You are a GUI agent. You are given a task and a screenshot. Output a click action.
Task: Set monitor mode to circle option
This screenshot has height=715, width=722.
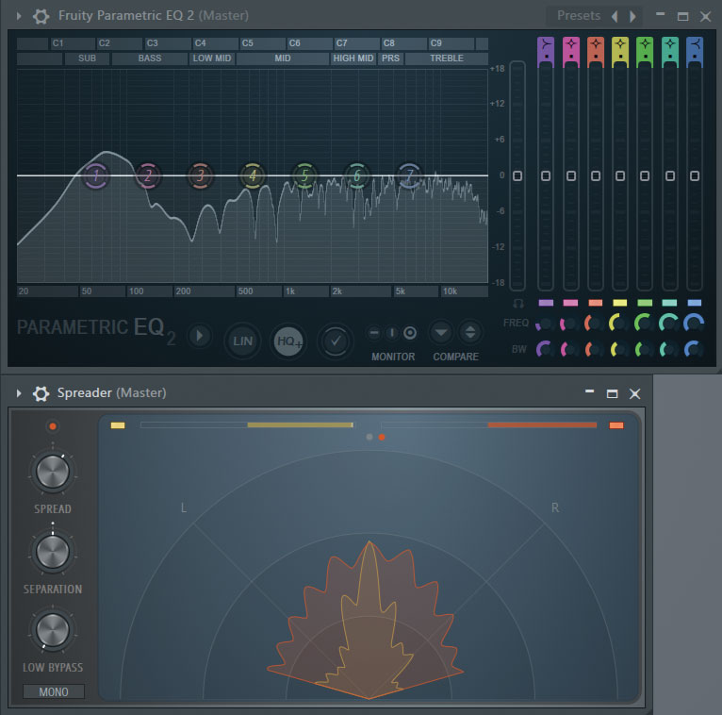point(410,333)
